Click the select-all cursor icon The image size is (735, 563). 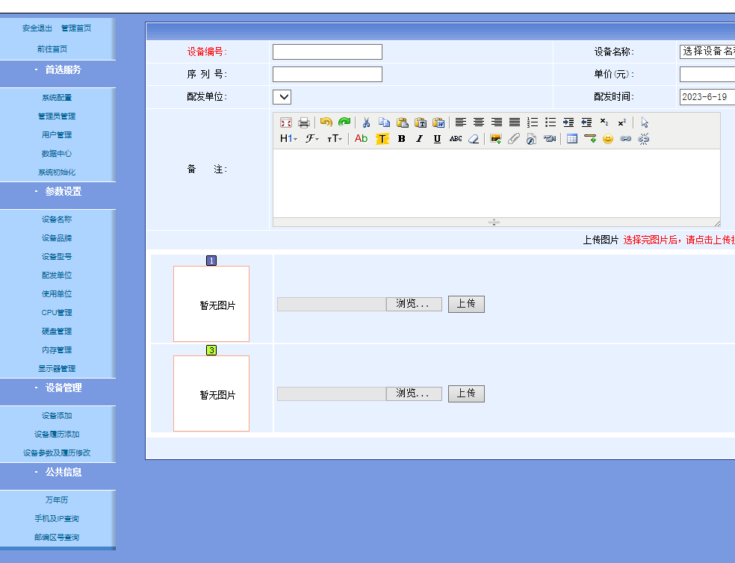(x=645, y=122)
